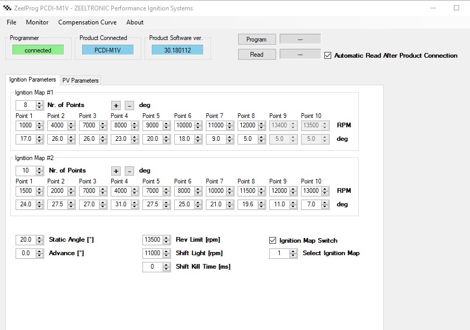Click the Rev Limit rpm input field
The width and height of the screenshot is (470, 330).
152,240
